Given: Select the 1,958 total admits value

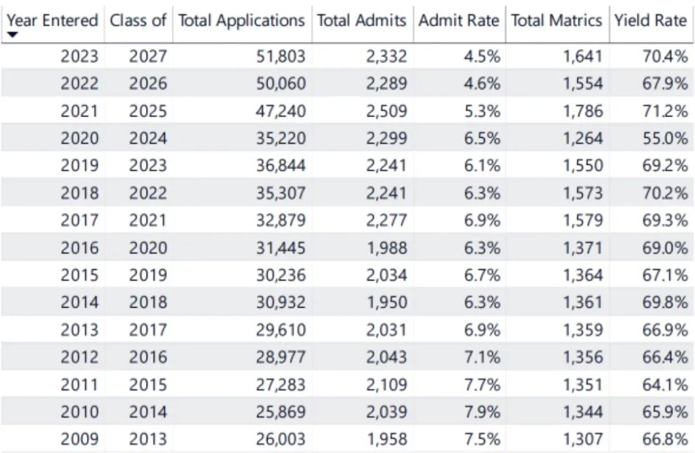Looking at the screenshot, I should (387, 439).
